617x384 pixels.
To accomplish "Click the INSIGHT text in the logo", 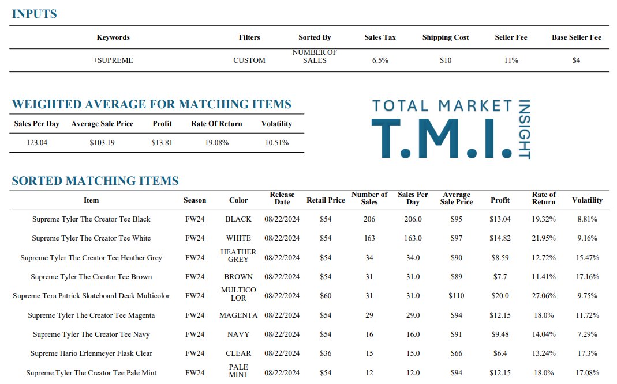I will pos(526,128).
